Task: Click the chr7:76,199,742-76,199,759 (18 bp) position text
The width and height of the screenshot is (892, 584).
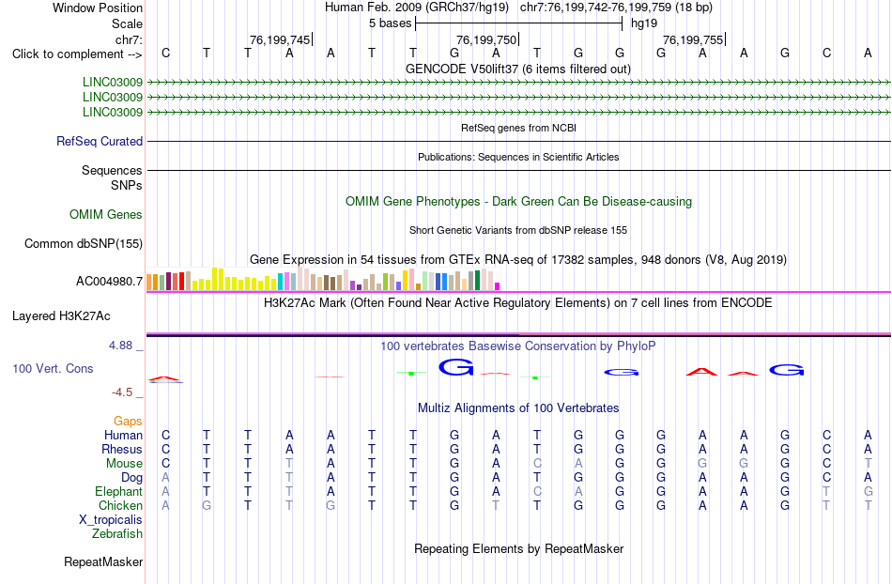Action: pos(616,8)
